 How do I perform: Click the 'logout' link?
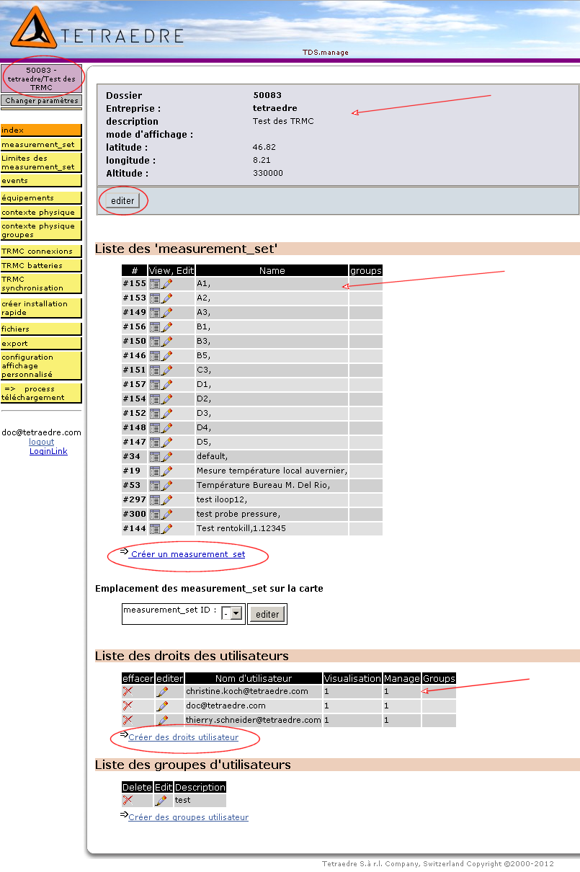tap(41, 442)
